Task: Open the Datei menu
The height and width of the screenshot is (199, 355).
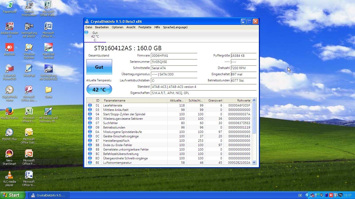Action: pos(89,27)
